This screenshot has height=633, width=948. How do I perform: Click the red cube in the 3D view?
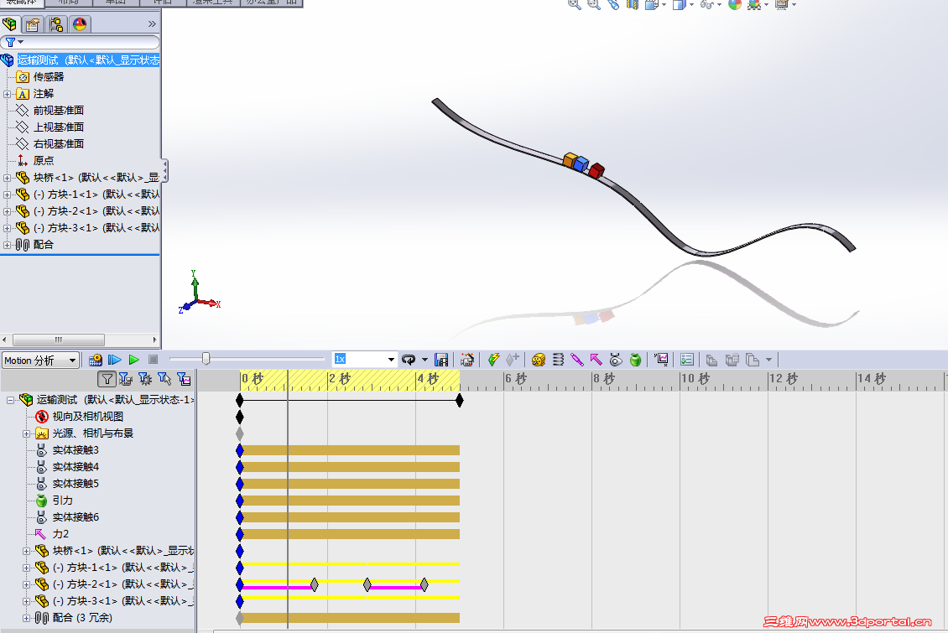click(596, 171)
